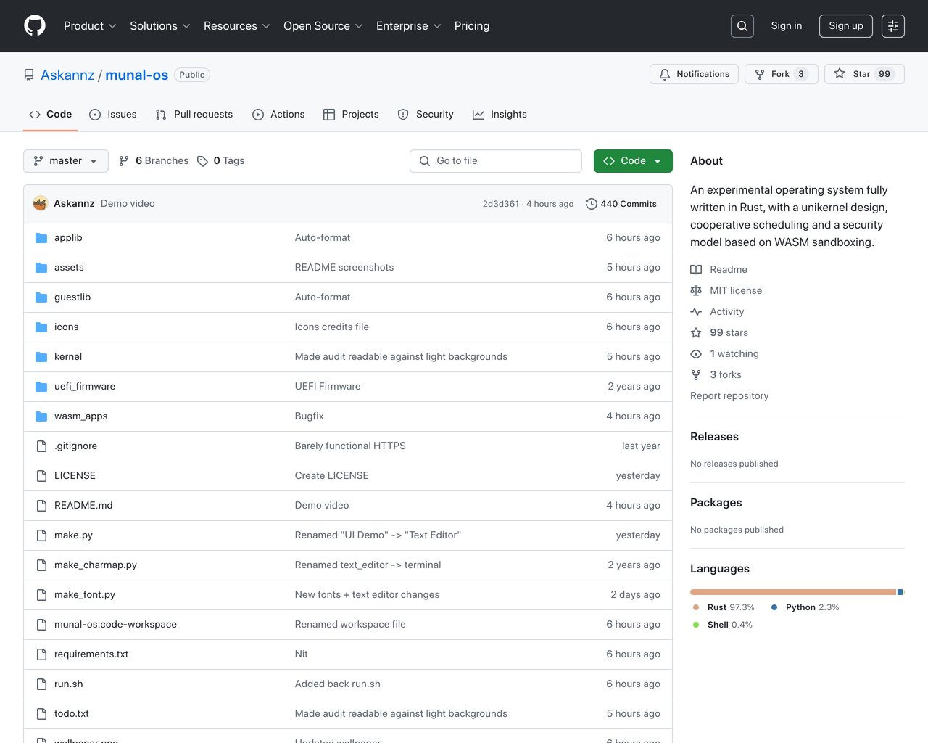
Task: Open the requirements.txt file
Action: coord(91,654)
